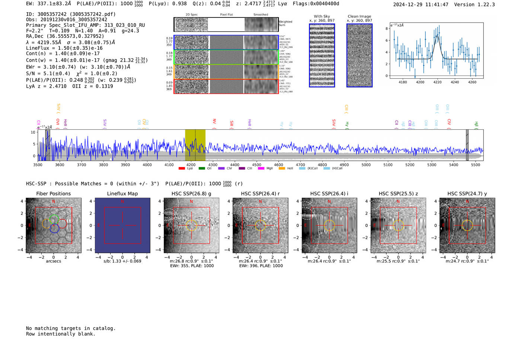Click the 'S/N = 5.1(±0.4)' value
This screenshot has height=354, width=521.
(x=48, y=74)
